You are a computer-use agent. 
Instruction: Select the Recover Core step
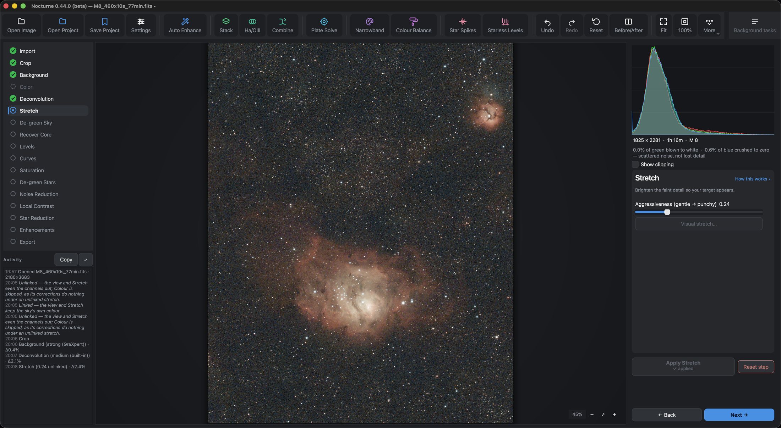48,135
